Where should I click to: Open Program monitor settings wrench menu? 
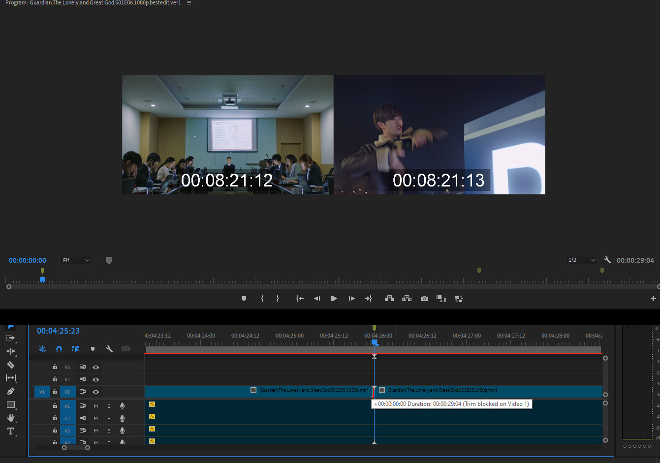click(x=607, y=260)
